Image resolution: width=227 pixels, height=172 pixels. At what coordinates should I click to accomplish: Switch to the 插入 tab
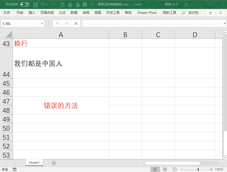[x=32, y=13]
